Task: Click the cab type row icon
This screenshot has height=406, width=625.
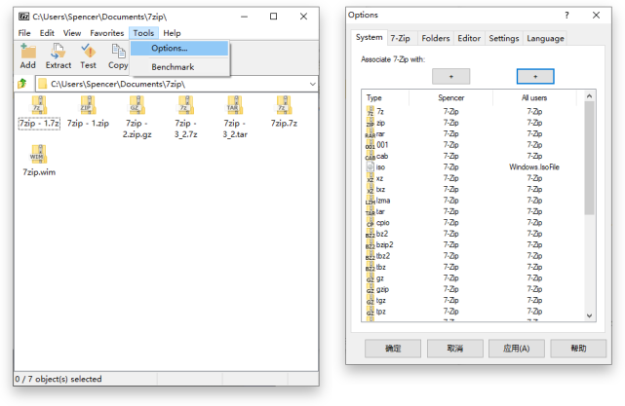Action: 371,156
